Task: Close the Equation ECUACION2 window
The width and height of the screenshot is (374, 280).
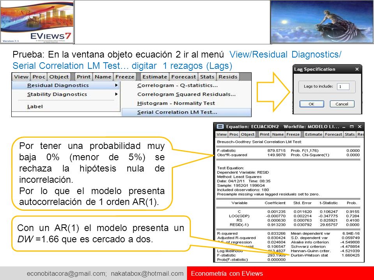Action: pyautogui.click(x=360, y=127)
